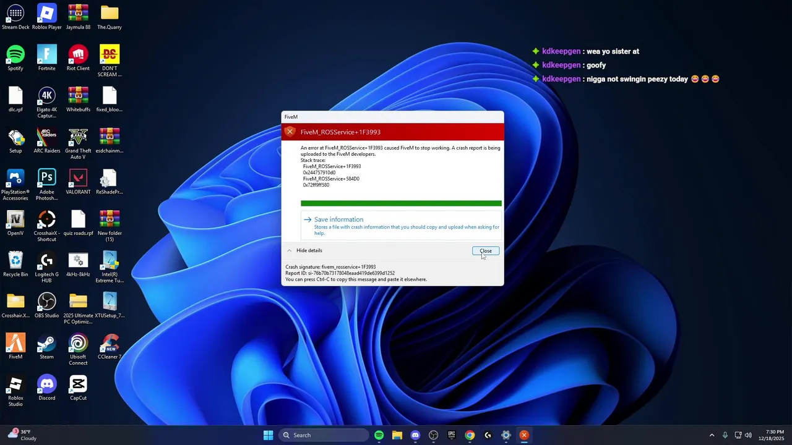Screen dimensions: 792x445
Task: Select the CCleaner 7 desktop icon
Action: [110, 347]
